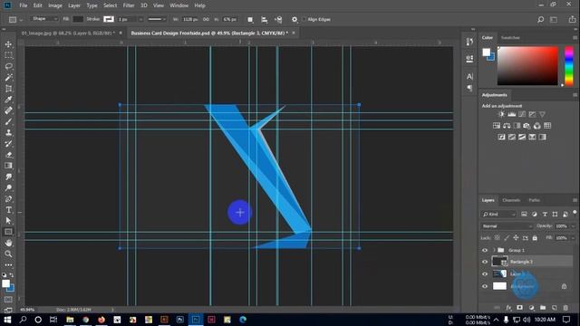Select the Rectangular Marquee tool
The height and width of the screenshot is (326, 580).
(8, 55)
